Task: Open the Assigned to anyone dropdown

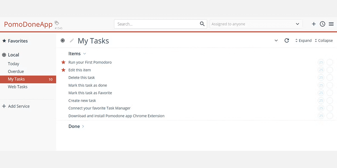Action: point(256,24)
